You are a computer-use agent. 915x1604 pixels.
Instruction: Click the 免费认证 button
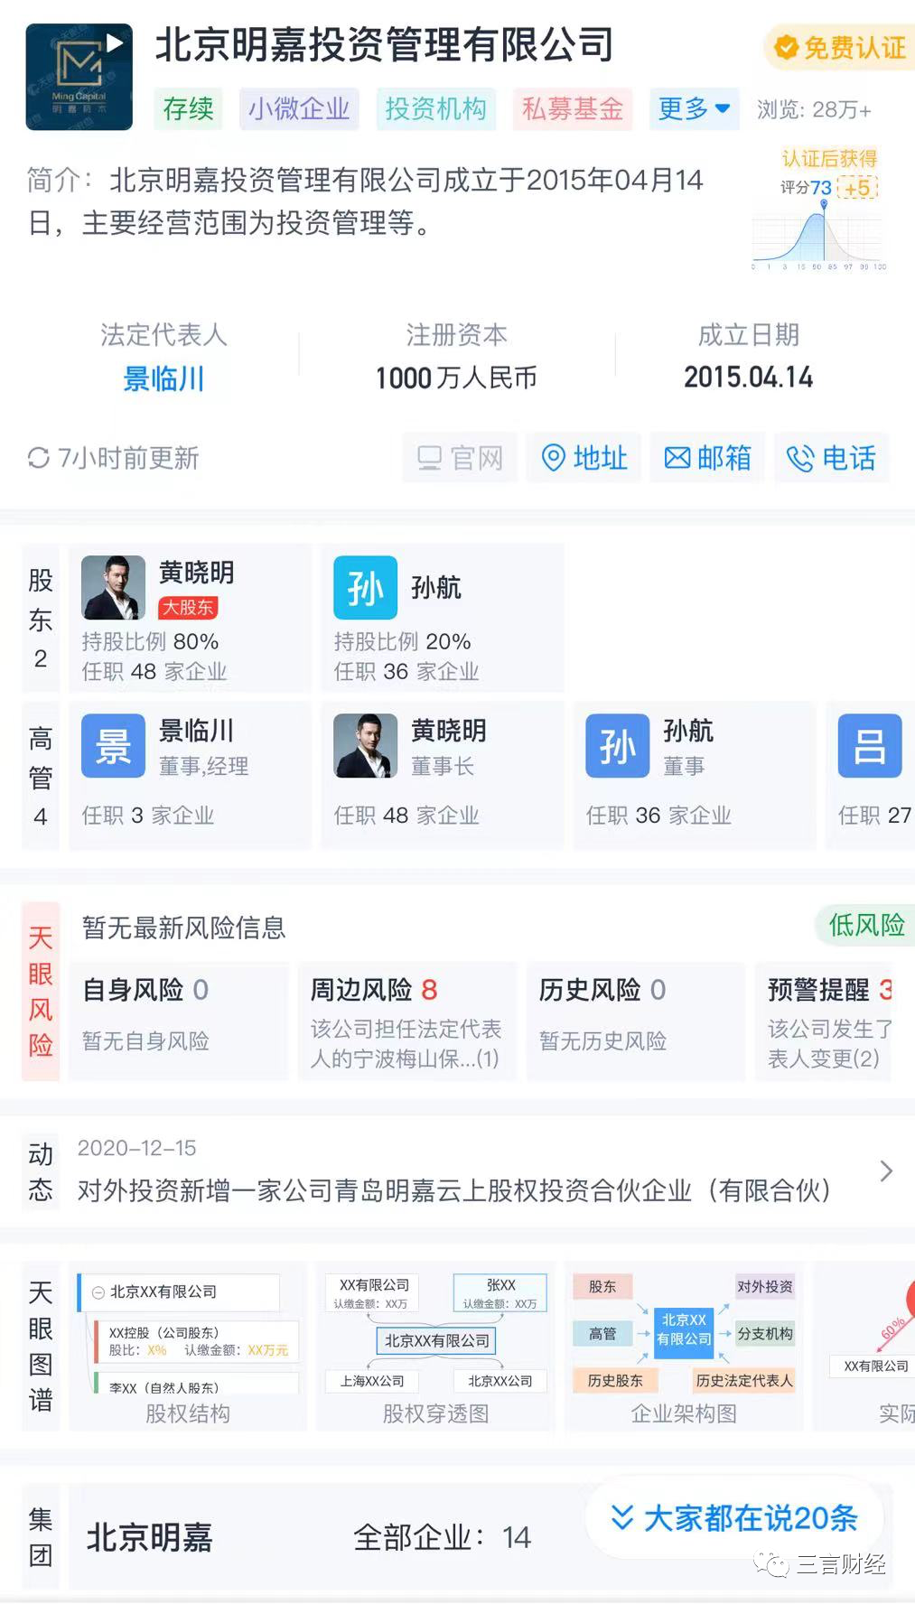click(x=840, y=47)
